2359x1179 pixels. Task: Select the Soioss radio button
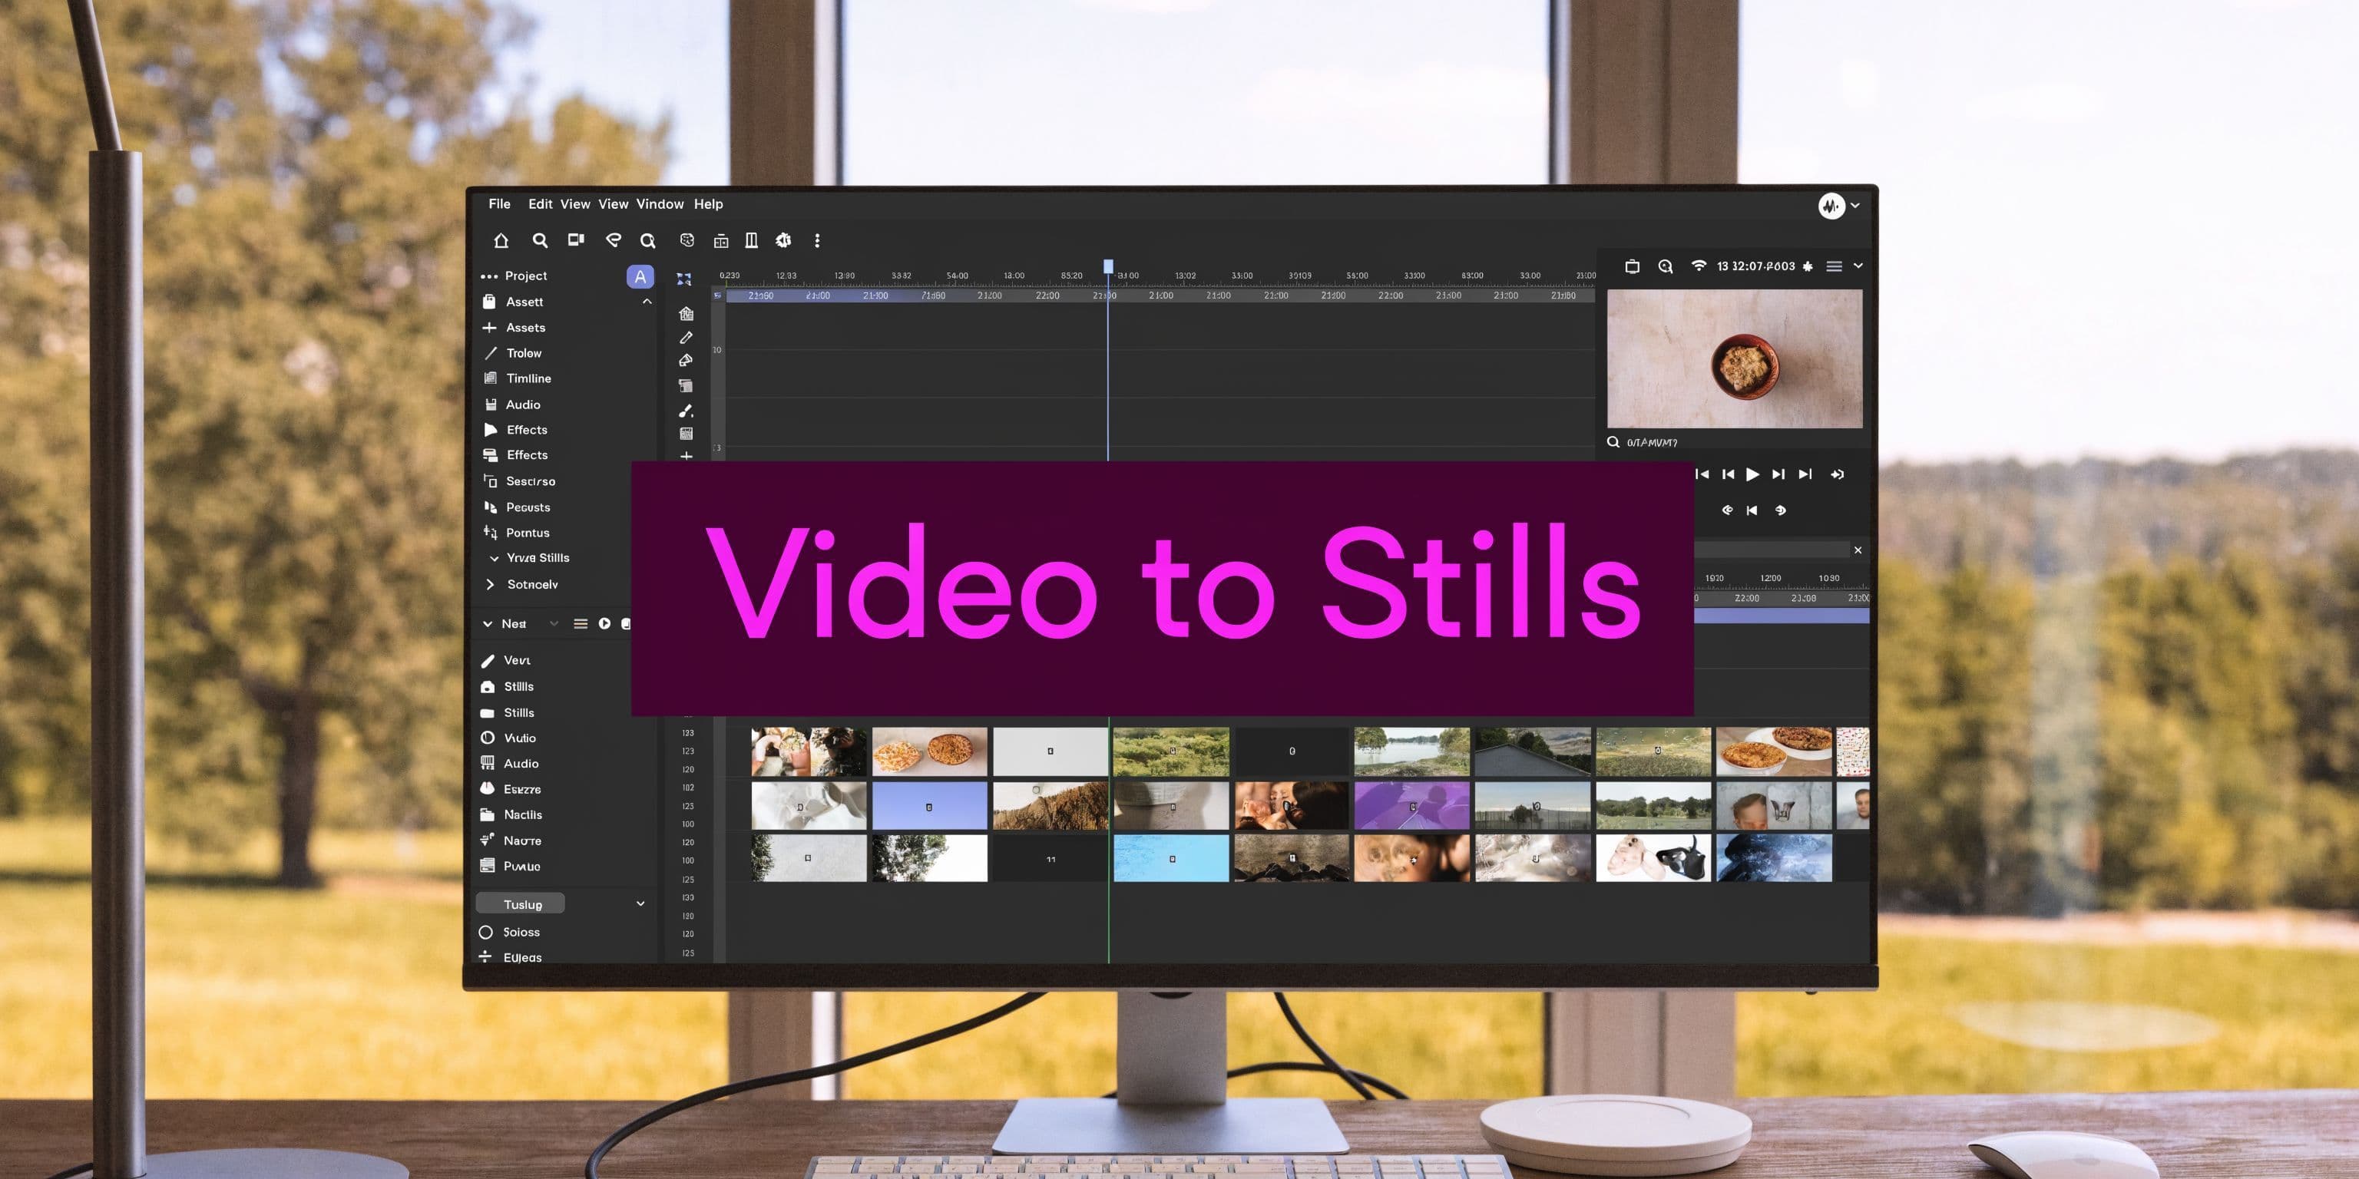point(486,932)
